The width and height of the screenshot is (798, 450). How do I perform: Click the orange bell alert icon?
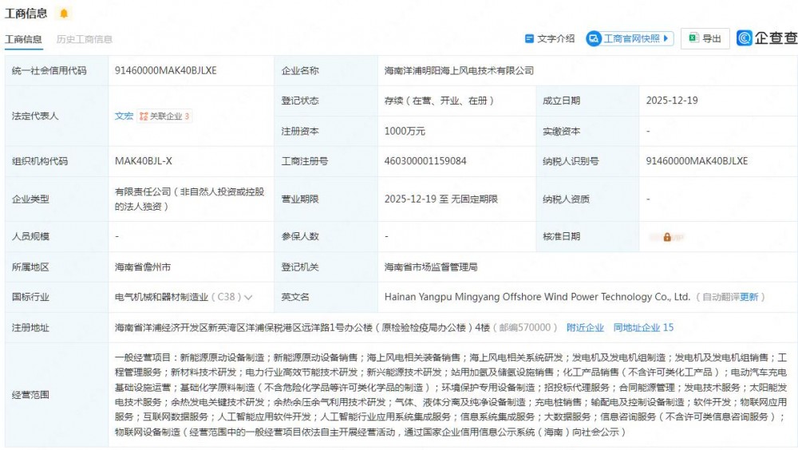64,14
